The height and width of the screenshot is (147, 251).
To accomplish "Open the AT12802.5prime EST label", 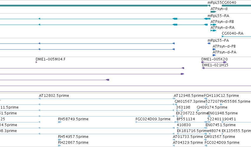I will 54,96.
